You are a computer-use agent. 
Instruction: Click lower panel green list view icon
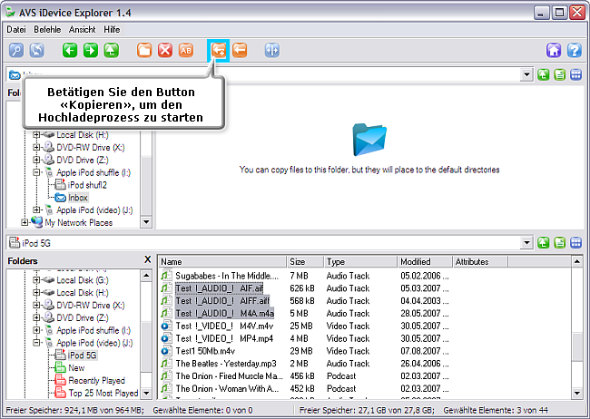tap(560, 242)
